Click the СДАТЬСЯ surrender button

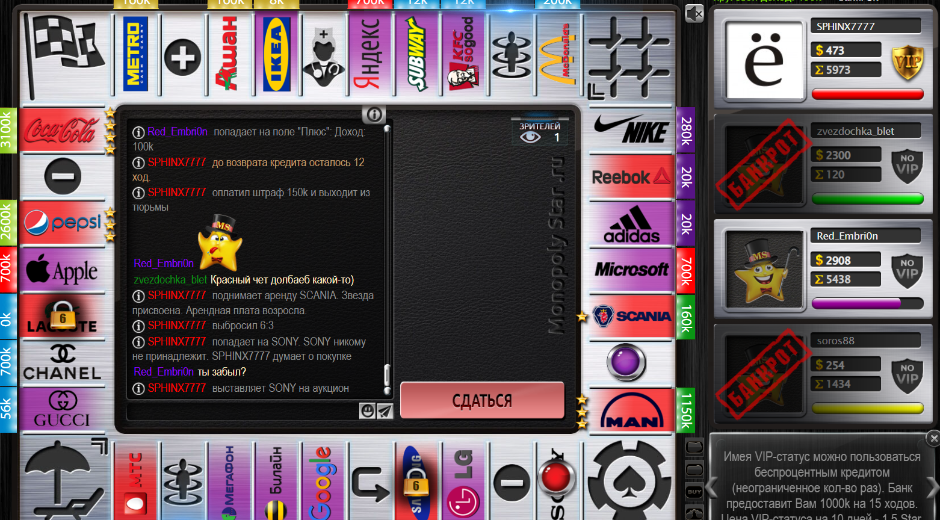click(482, 400)
